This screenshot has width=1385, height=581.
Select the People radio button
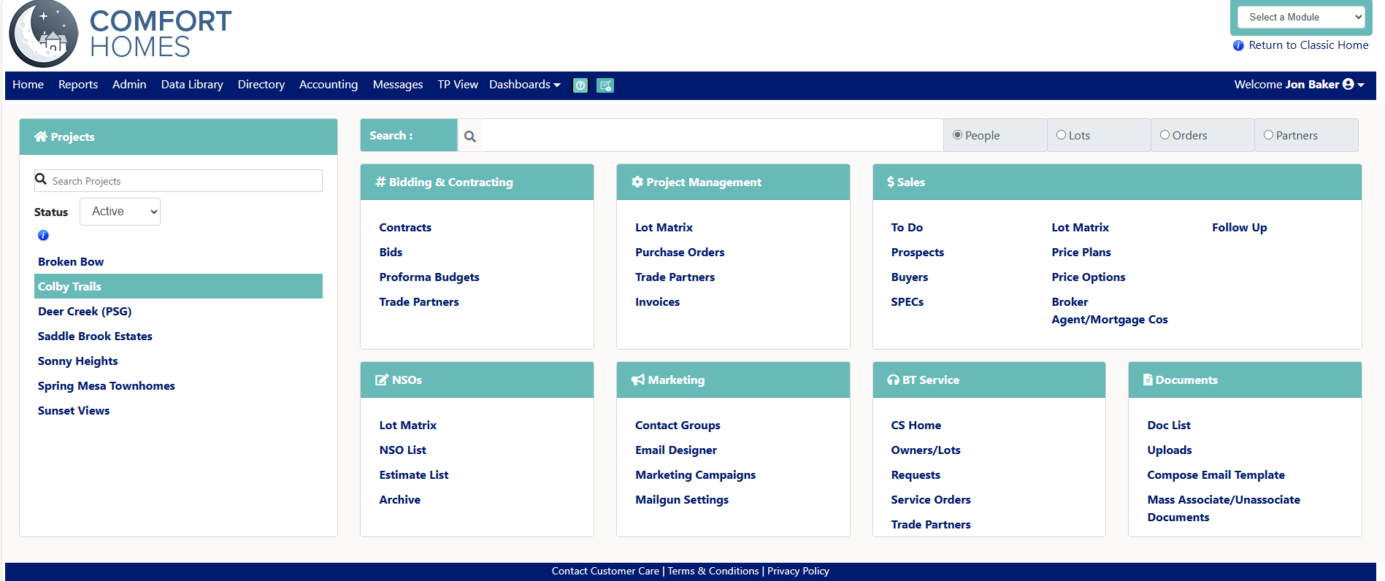(957, 135)
